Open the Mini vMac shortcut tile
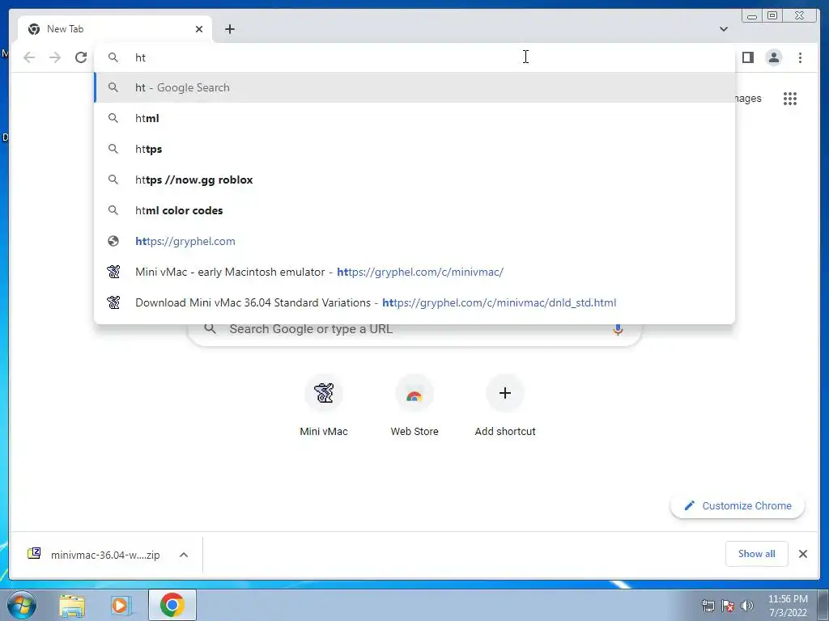 click(324, 406)
